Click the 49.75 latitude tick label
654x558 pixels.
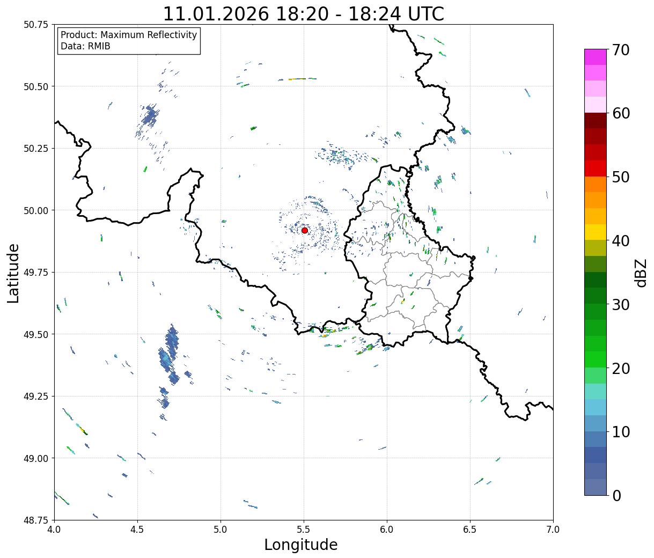pyautogui.click(x=35, y=273)
